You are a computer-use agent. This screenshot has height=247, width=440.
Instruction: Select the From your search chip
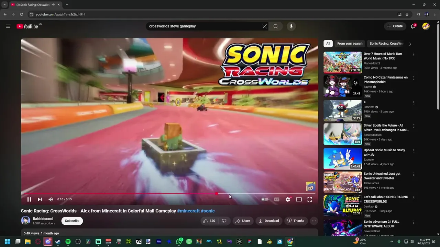click(350, 44)
